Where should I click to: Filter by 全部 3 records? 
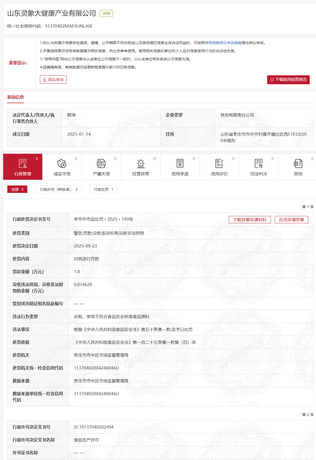pyautogui.click(x=17, y=189)
